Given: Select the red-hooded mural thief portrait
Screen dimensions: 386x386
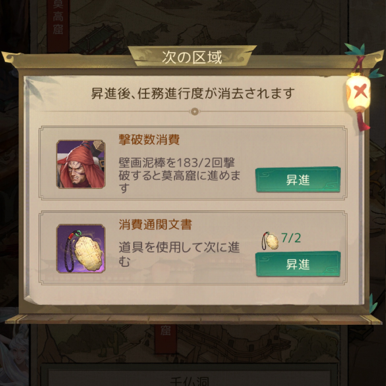Looking at the screenshot, I should (x=81, y=164).
